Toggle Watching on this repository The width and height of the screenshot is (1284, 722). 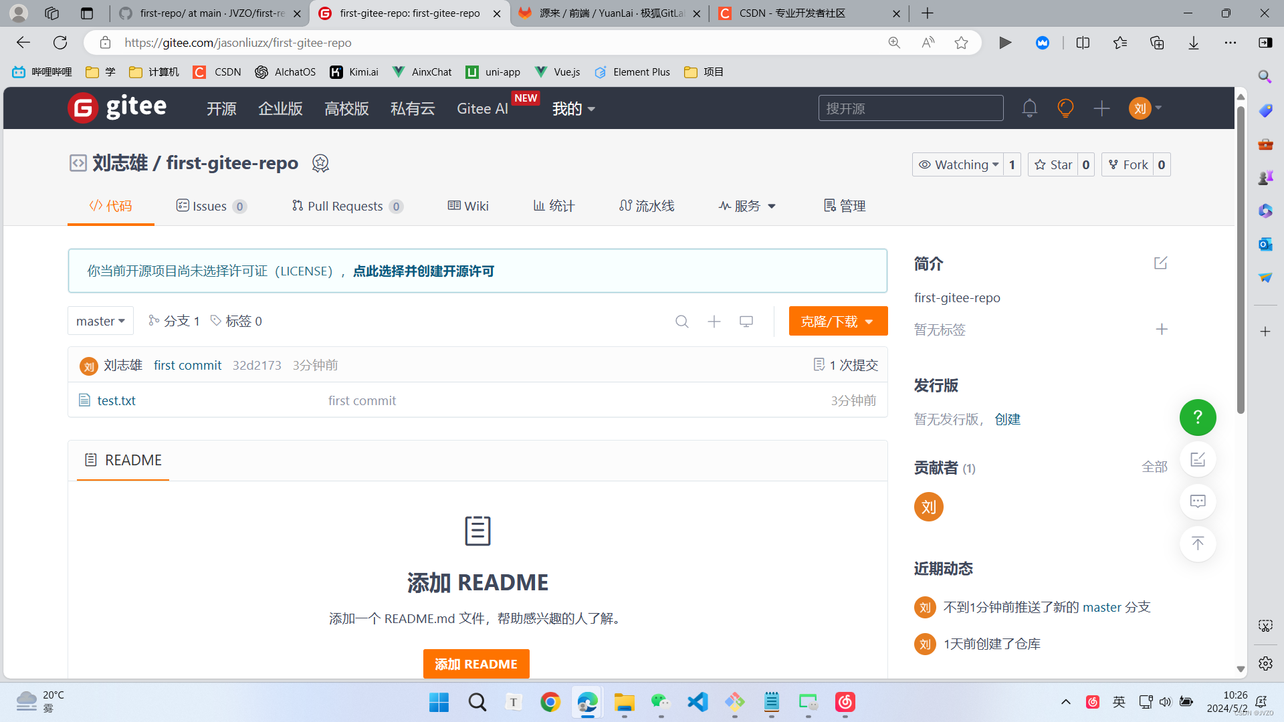pyautogui.click(x=958, y=165)
